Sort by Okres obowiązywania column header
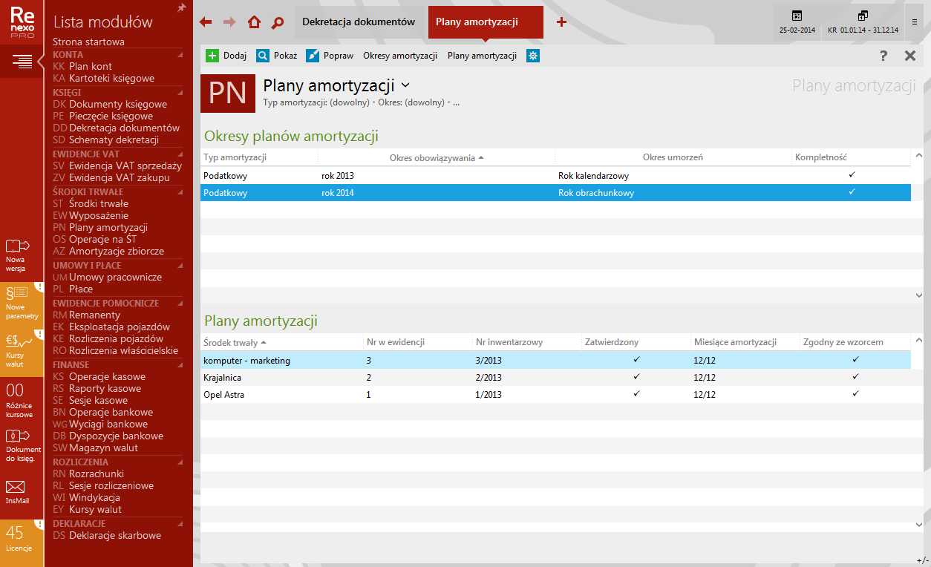 (436, 157)
